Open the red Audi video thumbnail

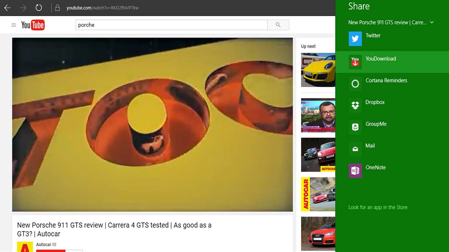click(x=318, y=234)
